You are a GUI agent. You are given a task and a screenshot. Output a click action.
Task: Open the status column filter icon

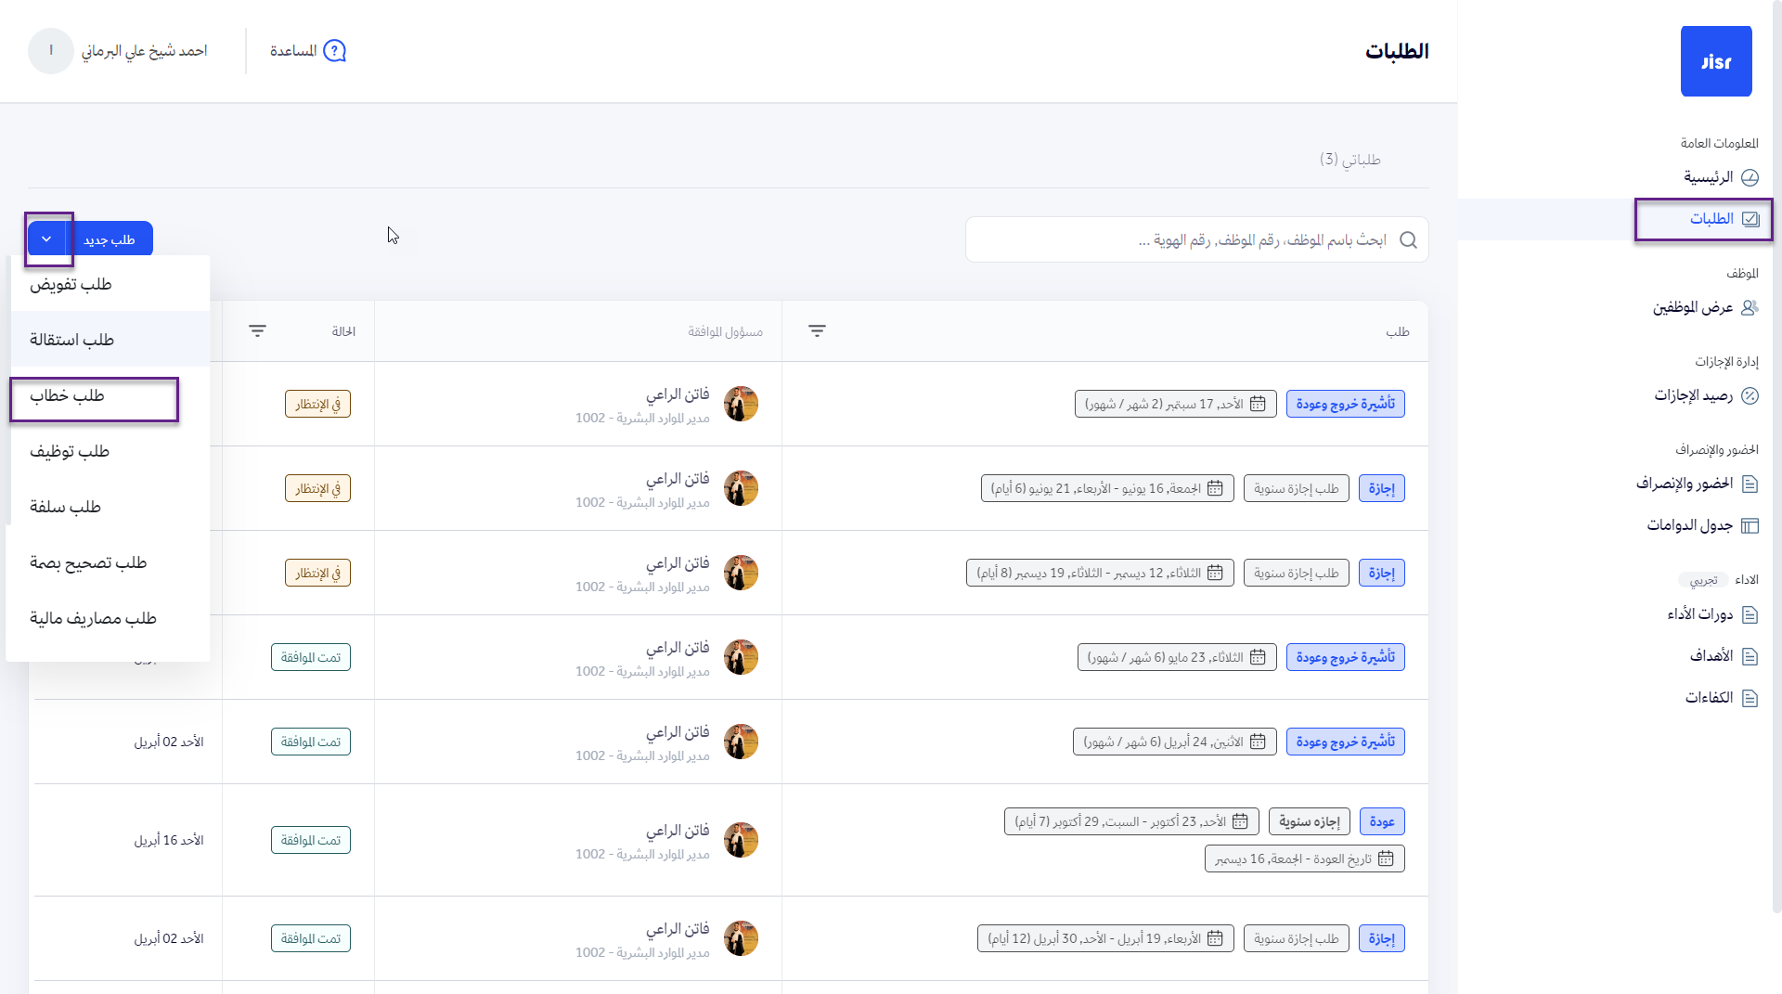(257, 331)
